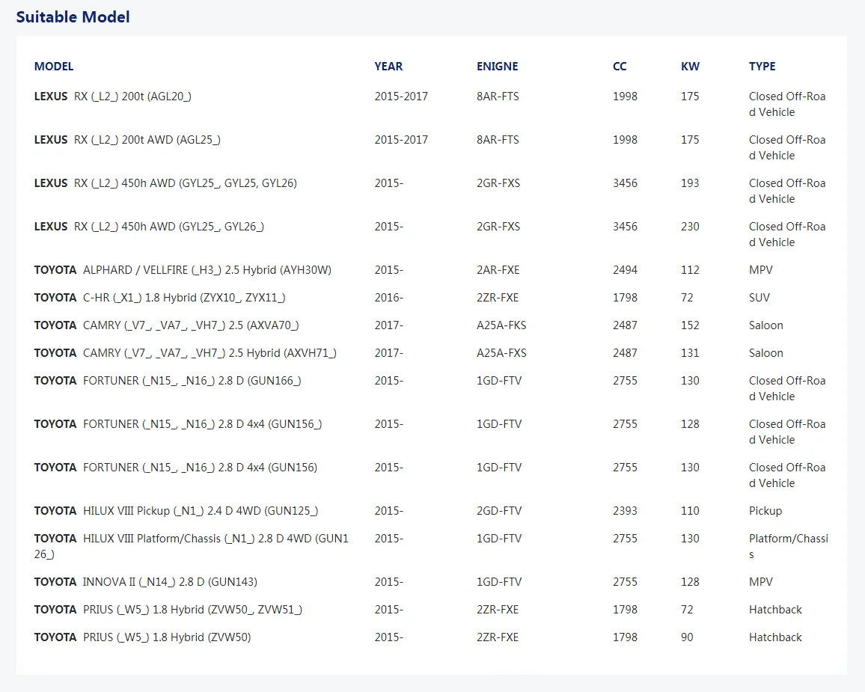Select model LEXUS RX 200t AWD (AGL25_)
Image resolution: width=865 pixels, height=692 pixels.
coord(127,139)
